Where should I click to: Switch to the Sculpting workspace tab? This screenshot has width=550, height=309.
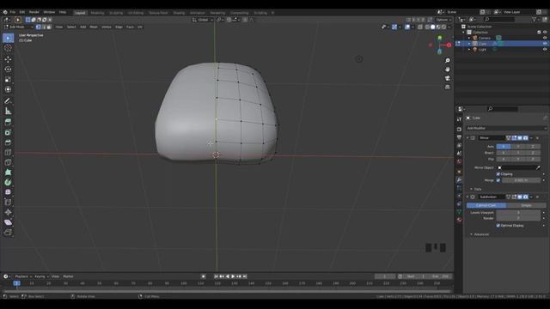click(116, 13)
